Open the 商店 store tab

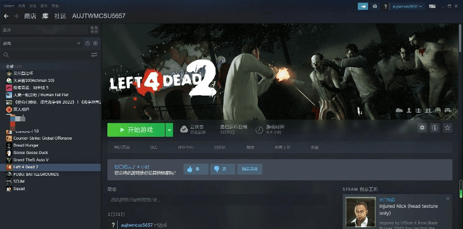coord(30,16)
